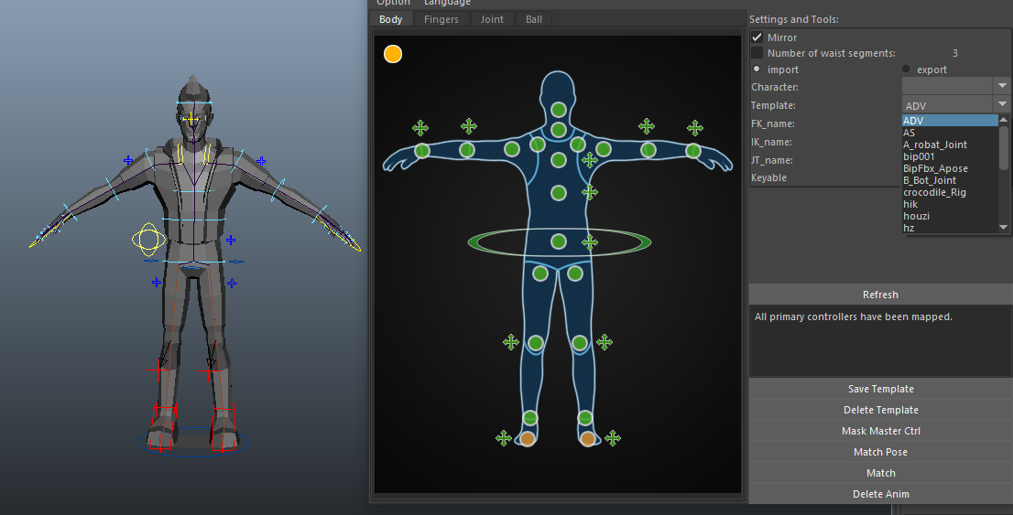Select the head circle on the body diagram
1013x515 pixels.
coord(559,110)
